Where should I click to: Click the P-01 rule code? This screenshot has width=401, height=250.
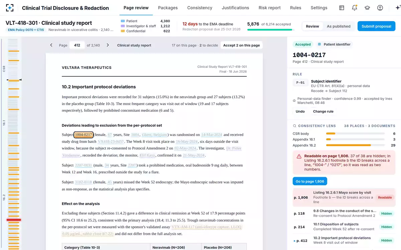click(x=300, y=82)
